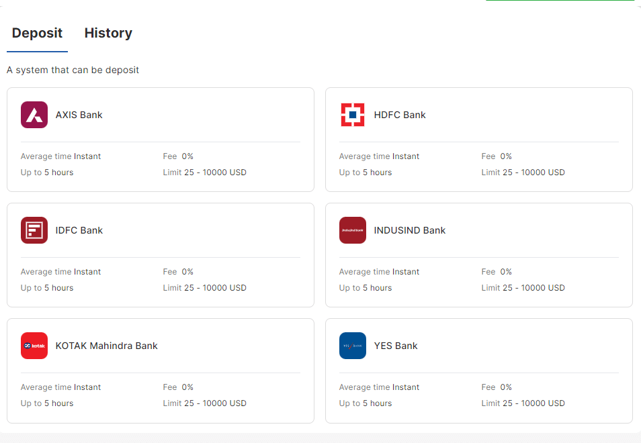Click AXIS Bank 'Average time Instant' text
Image resolution: width=641 pixels, height=443 pixels.
[x=60, y=156]
